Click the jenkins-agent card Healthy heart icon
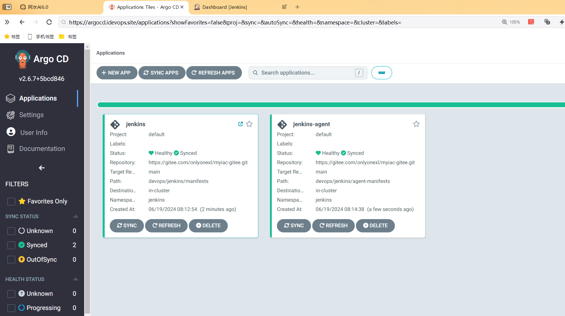The image size is (565, 316). (x=318, y=153)
